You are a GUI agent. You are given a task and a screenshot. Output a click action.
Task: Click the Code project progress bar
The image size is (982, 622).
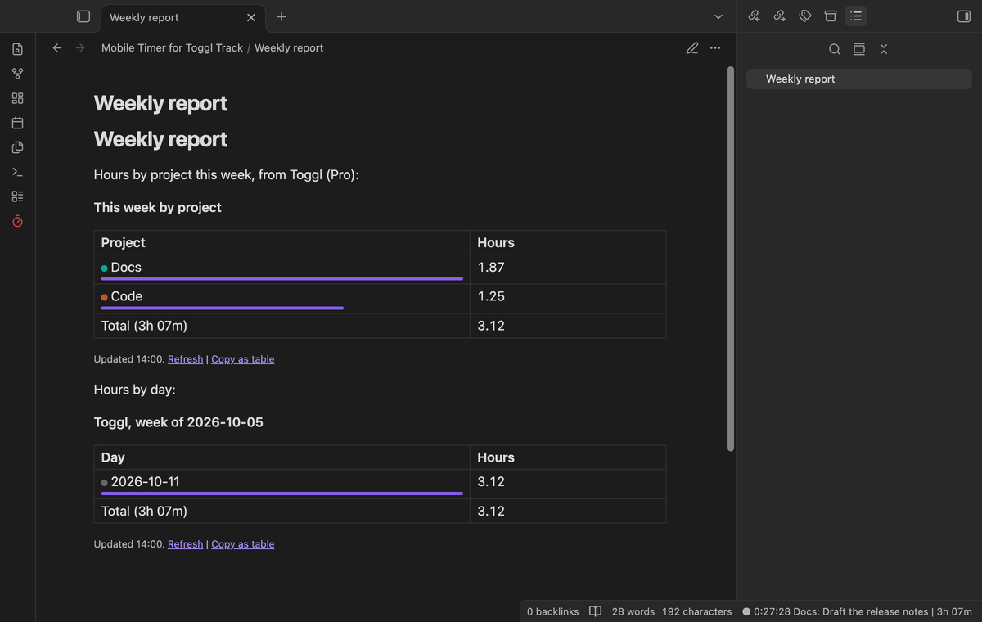point(223,309)
